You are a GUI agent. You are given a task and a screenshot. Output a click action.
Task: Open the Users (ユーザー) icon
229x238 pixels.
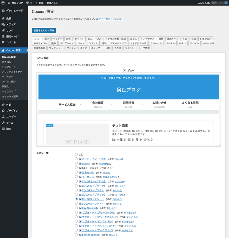(3, 117)
